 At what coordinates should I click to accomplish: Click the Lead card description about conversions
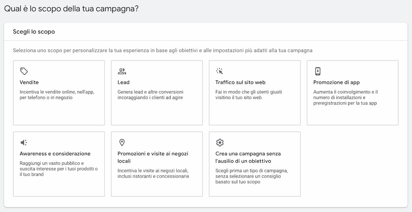[x=150, y=95]
